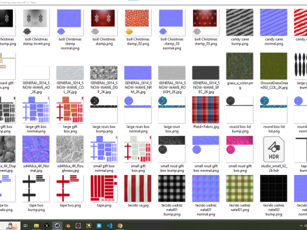Screen dimensions: 307x230
Task: Select sd4ifdca_4K_Normal.jpg thumbnail
Action: [36, 149]
